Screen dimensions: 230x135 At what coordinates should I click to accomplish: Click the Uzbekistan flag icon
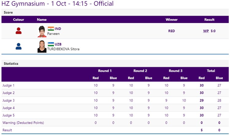[x=51, y=44]
